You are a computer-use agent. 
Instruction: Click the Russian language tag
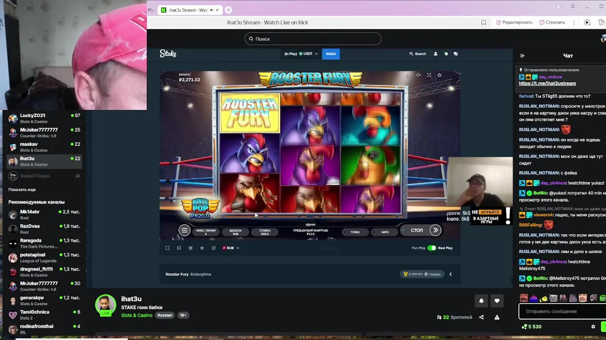pyautogui.click(x=165, y=315)
